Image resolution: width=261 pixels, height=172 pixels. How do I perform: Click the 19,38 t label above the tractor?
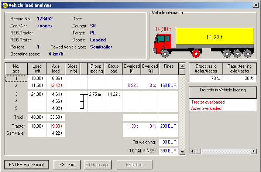click(x=163, y=29)
